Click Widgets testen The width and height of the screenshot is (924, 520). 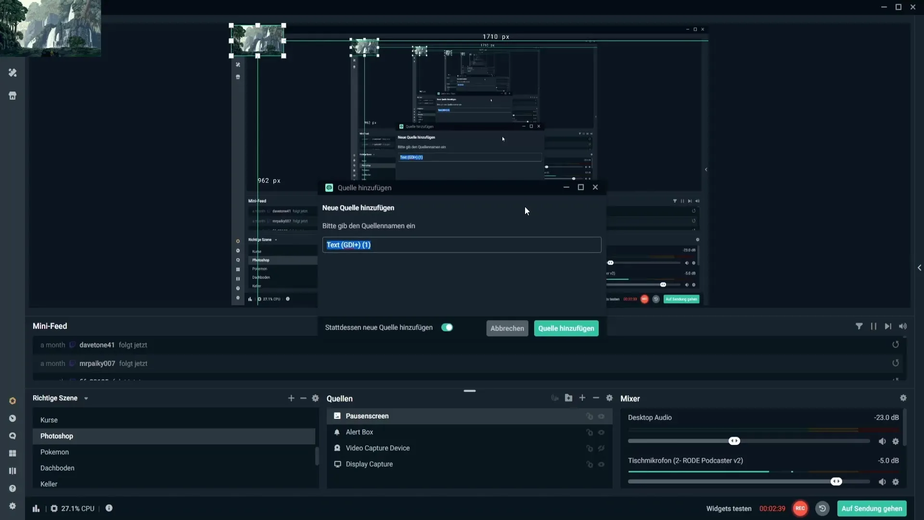[729, 509]
